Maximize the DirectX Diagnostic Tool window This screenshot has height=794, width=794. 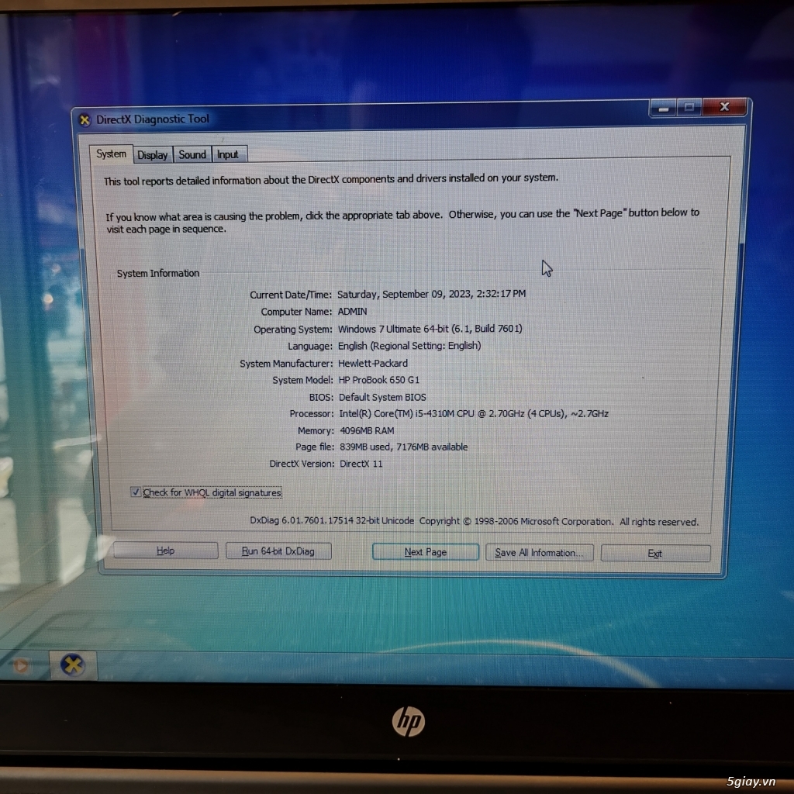[x=689, y=107]
